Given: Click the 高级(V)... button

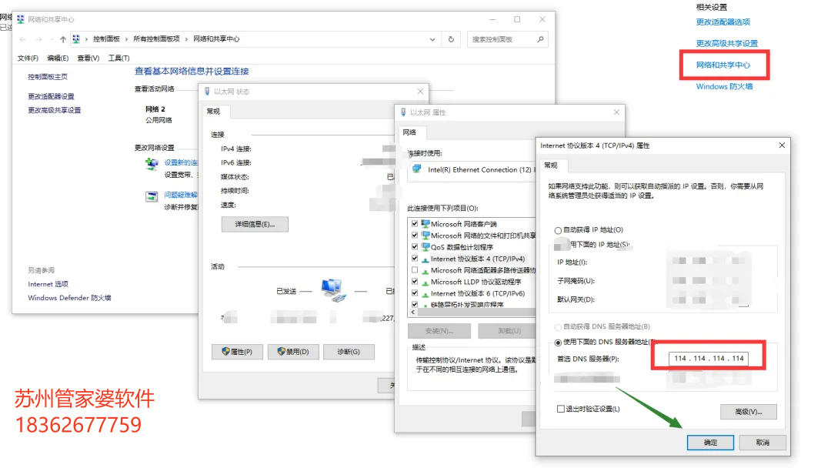Looking at the screenshot, I should pos(748,412).
